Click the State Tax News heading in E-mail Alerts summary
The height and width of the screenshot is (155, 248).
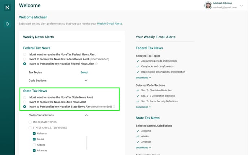point(147,118)
